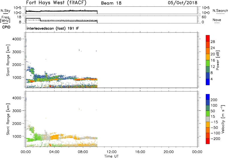Click the "N.Search" legend label
This screenshot has width=228, height=158.
coord(220,11)
